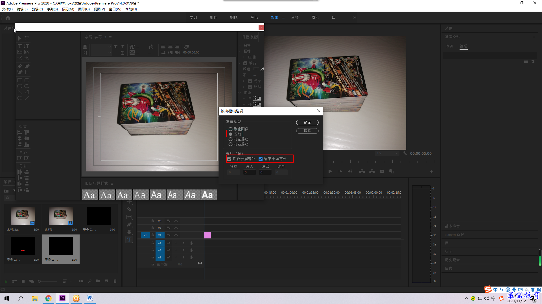Select the Rounded Rectangle tool
Image resolution: width=542 pixels, height=304 pixels.
point(27,80)
